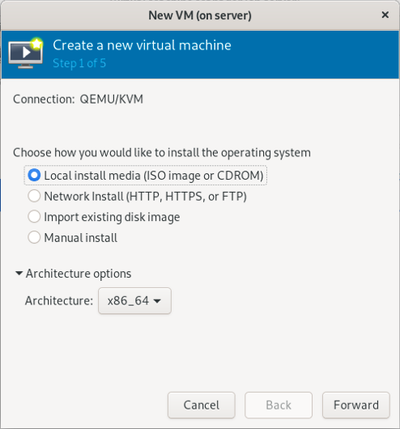Click the install method instruction text

click(x=162, y=152)
